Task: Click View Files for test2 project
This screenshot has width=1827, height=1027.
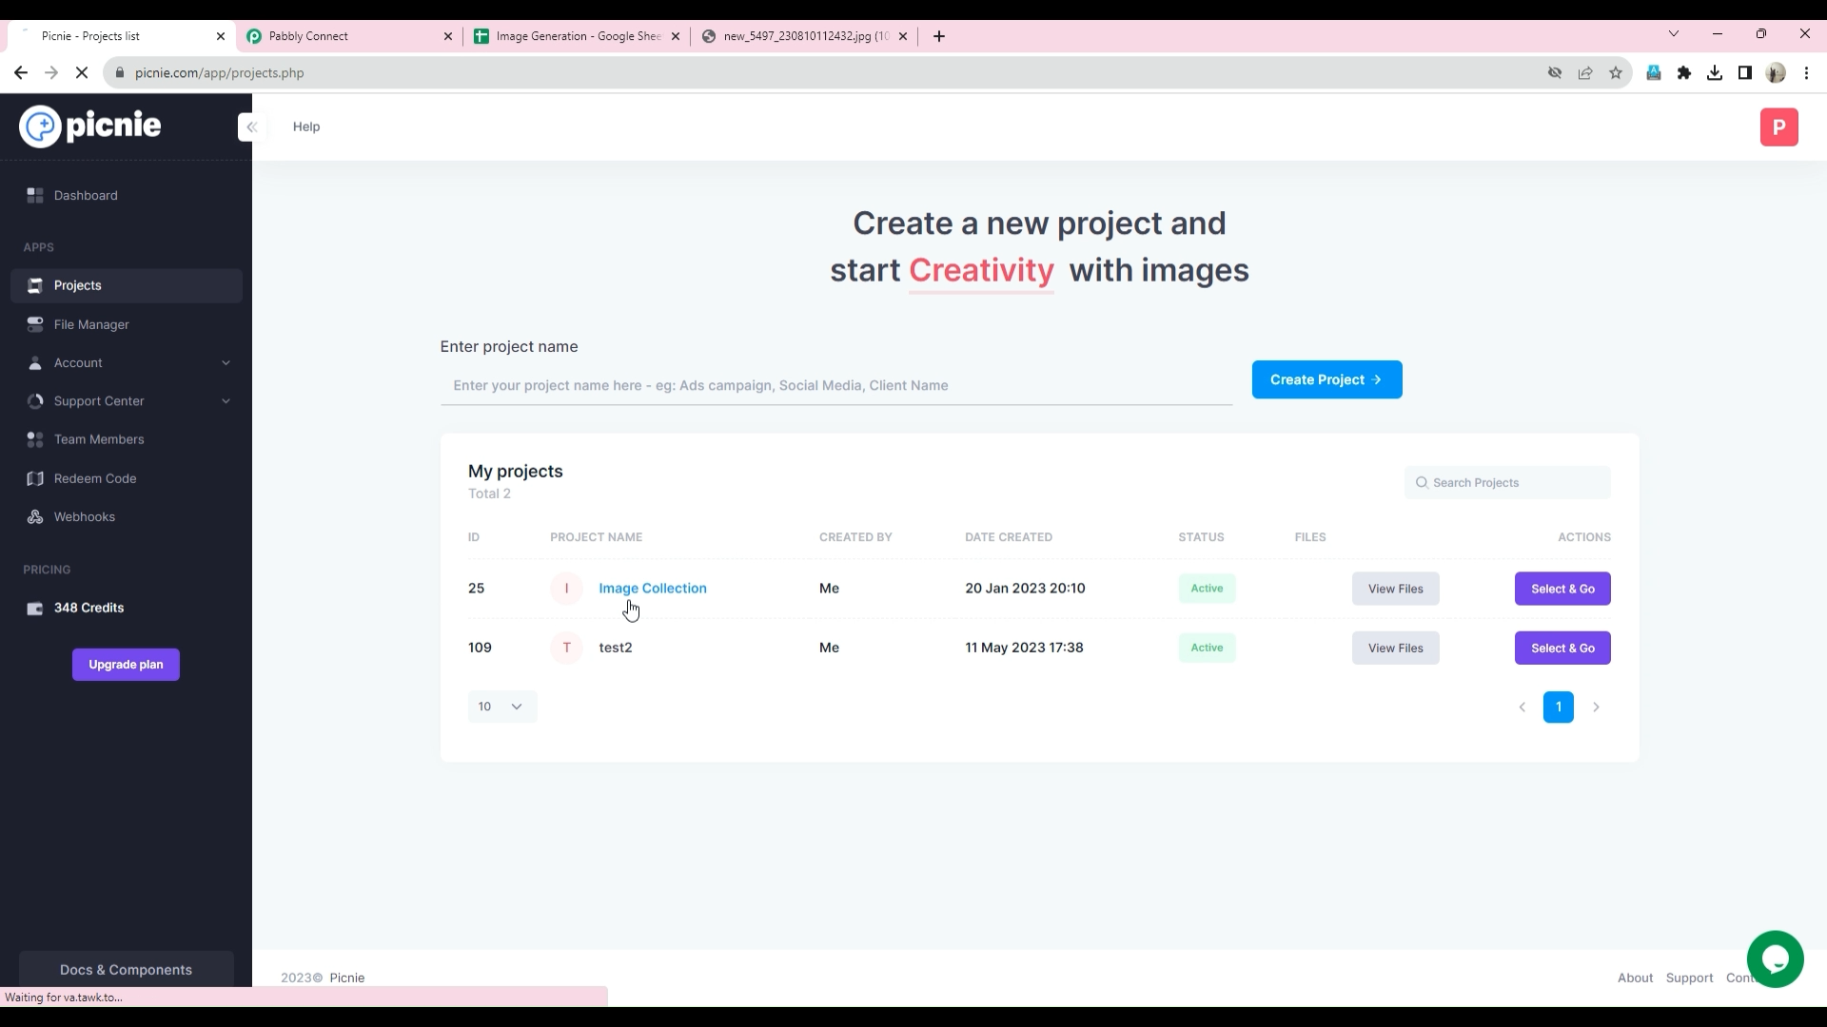Action: (1395, 649)
